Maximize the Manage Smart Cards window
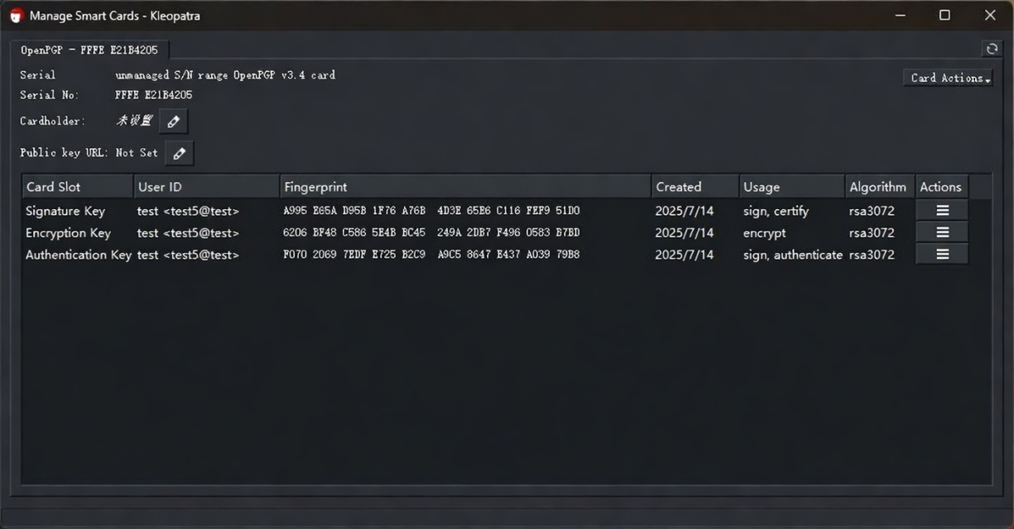 (944, 16)
